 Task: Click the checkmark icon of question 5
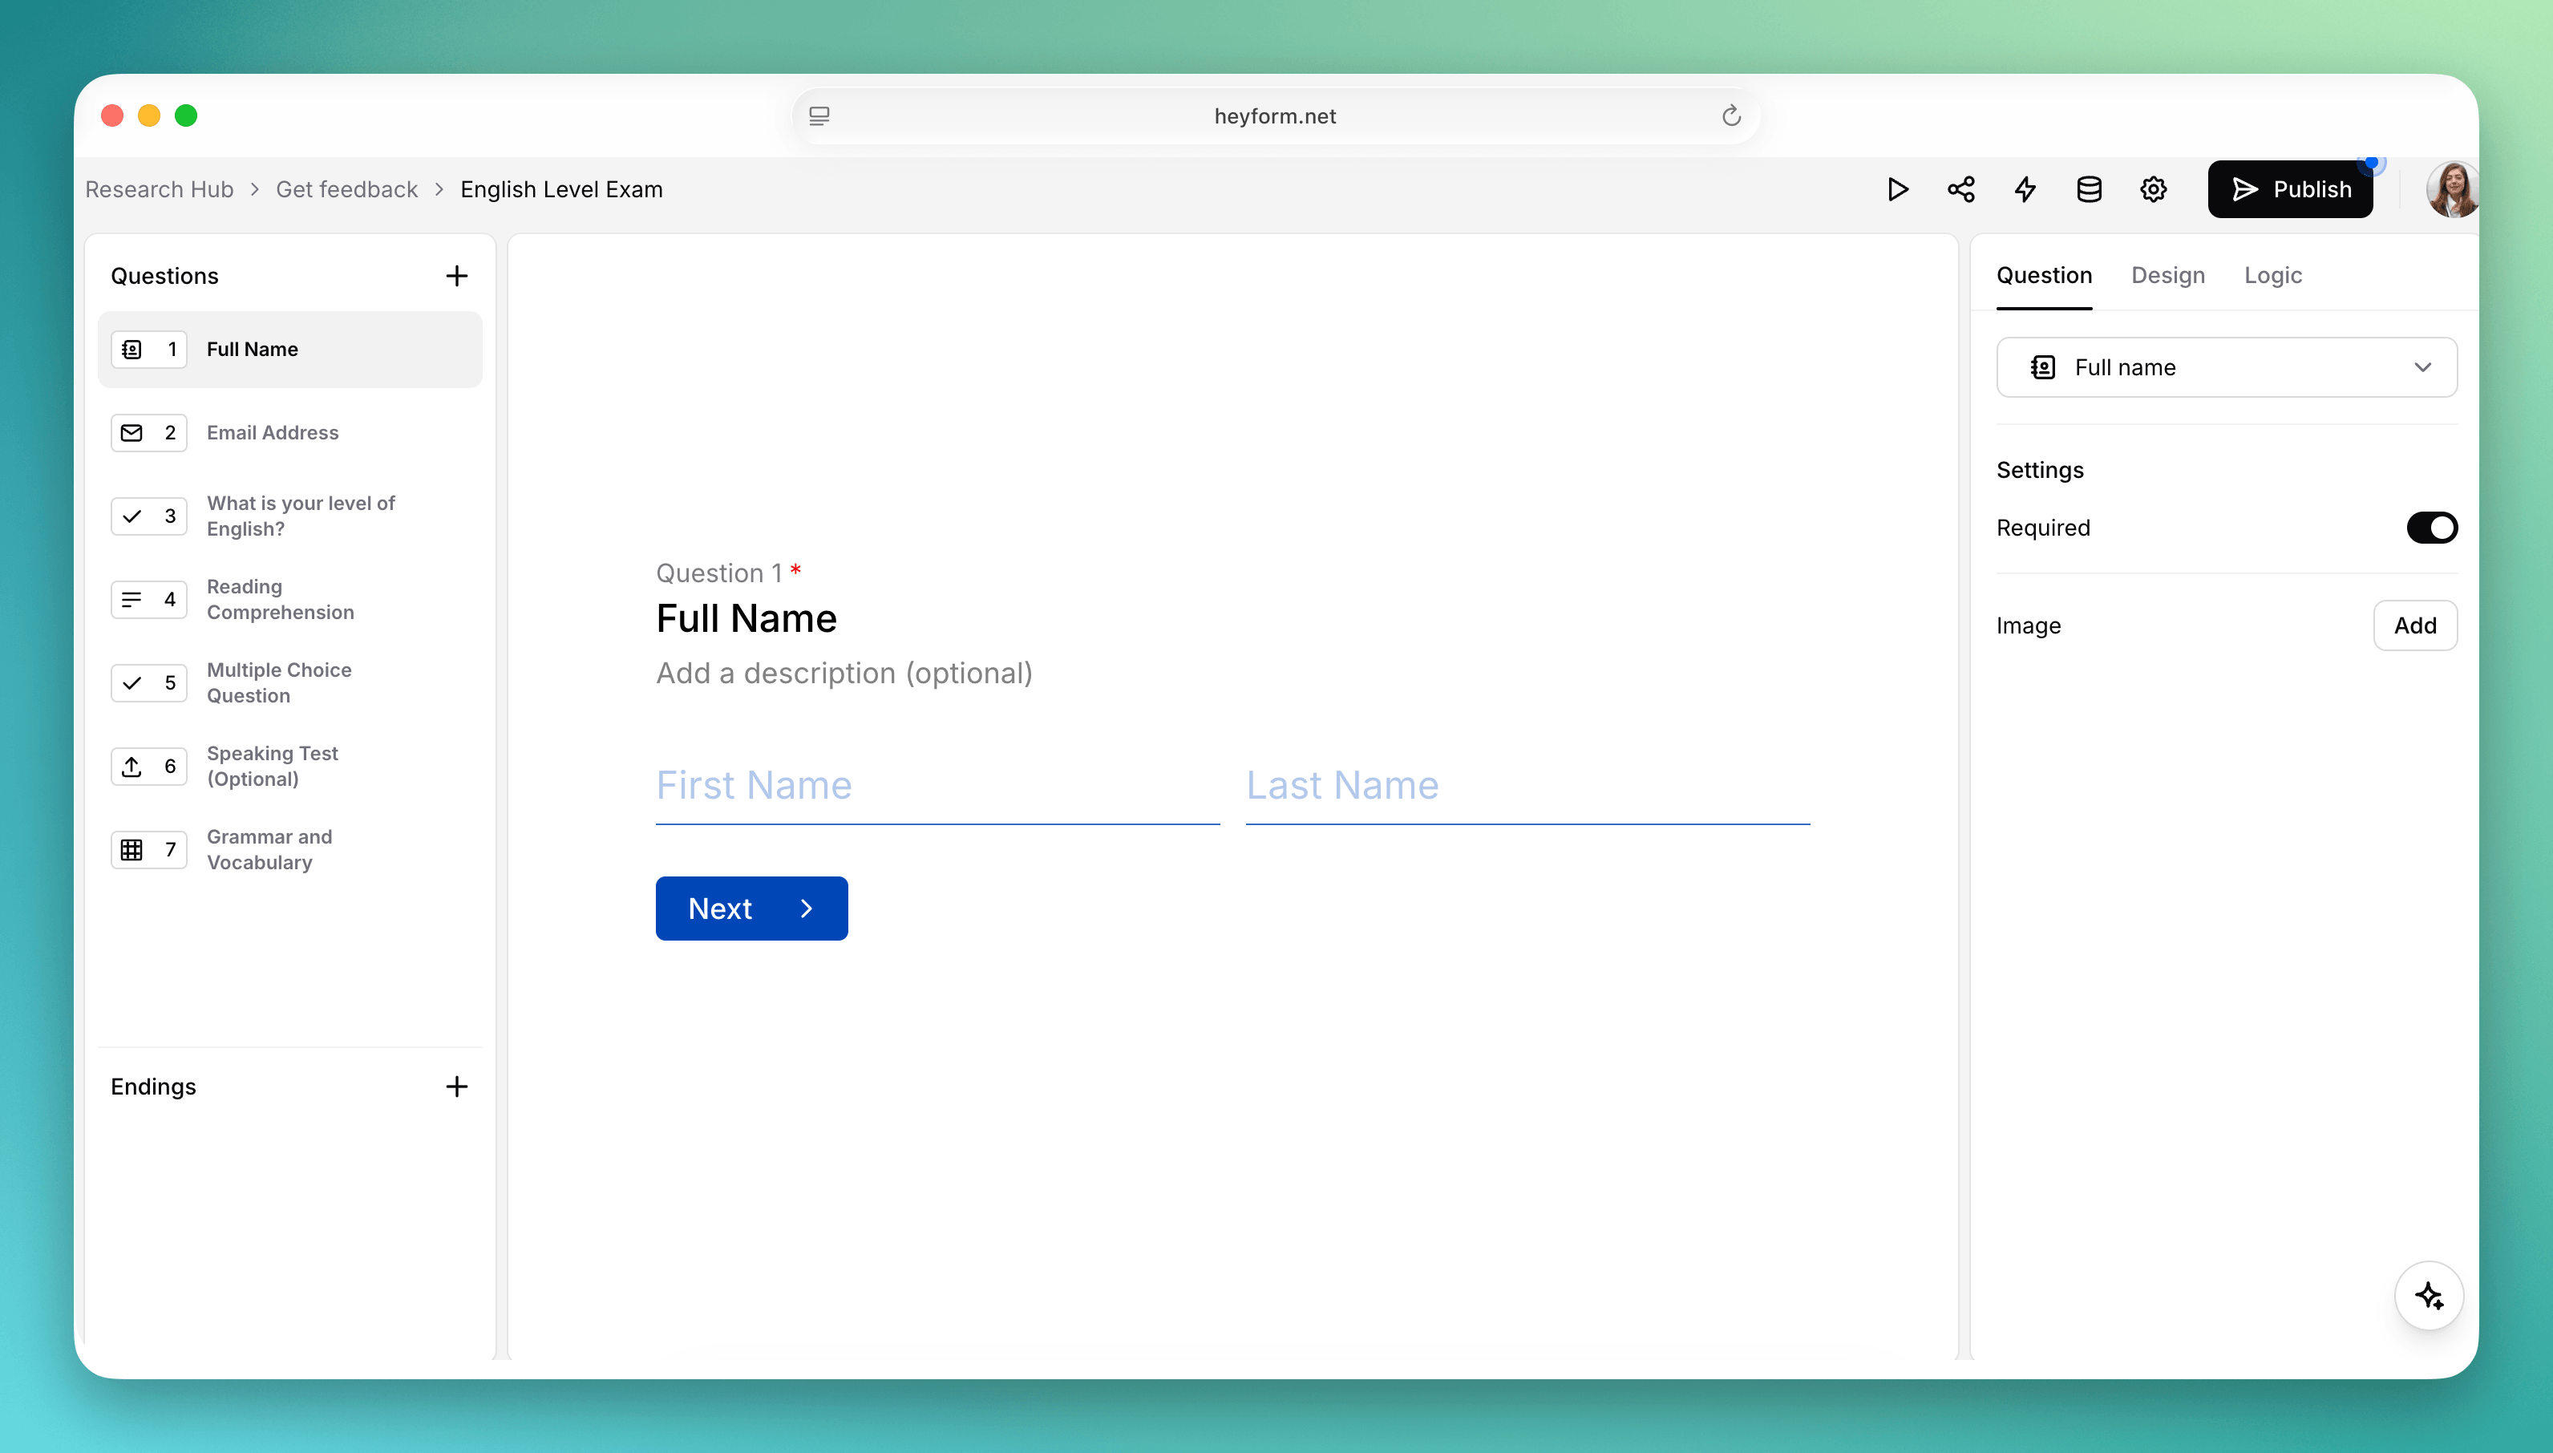point(131,683)
